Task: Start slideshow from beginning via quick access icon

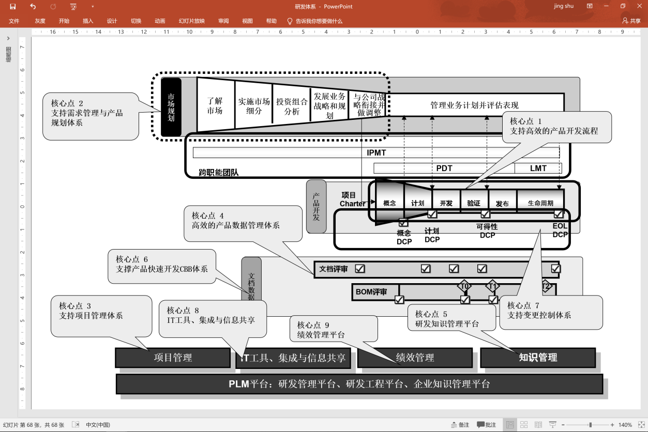Action: click(73, 6)
